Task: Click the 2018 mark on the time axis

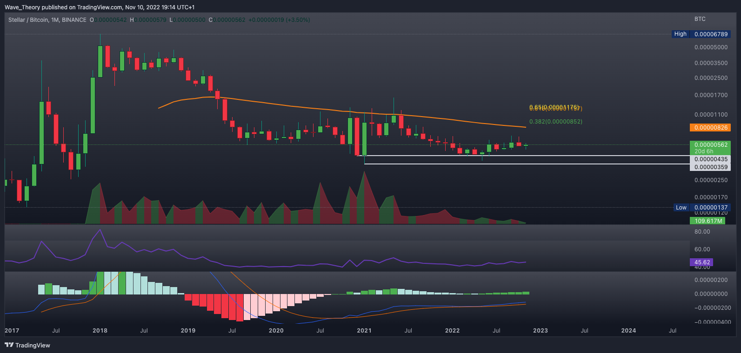Action: [100, 331]
